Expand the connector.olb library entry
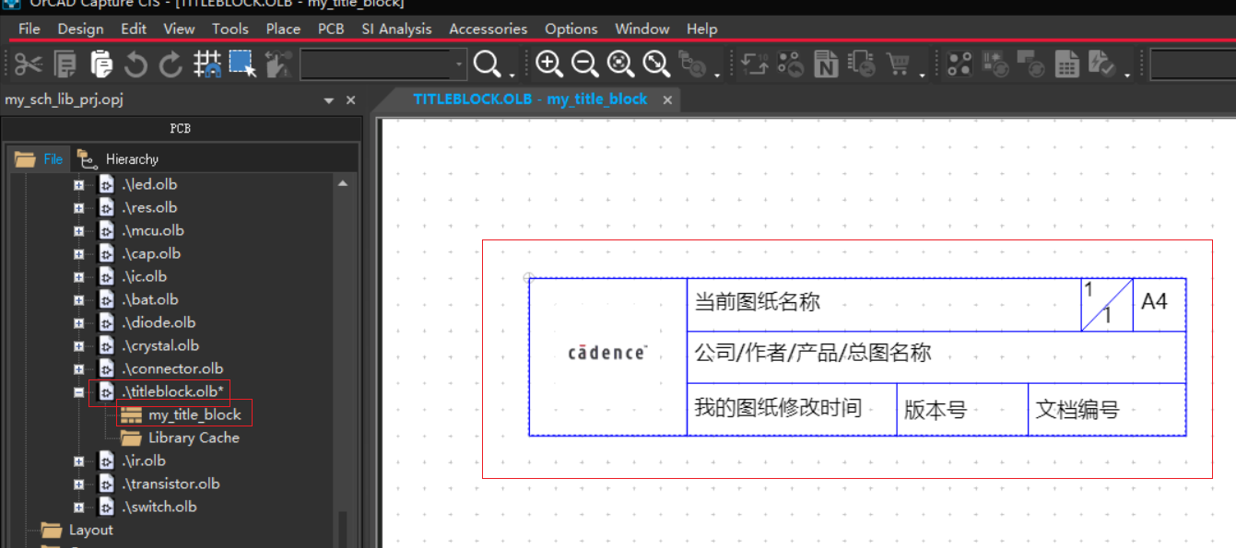The image size is (1236, 548). pyautogui.click(x=78, y=367)
